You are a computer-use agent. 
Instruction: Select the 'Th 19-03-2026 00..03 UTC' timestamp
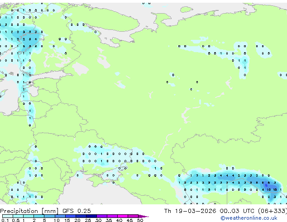click(209, 211)
